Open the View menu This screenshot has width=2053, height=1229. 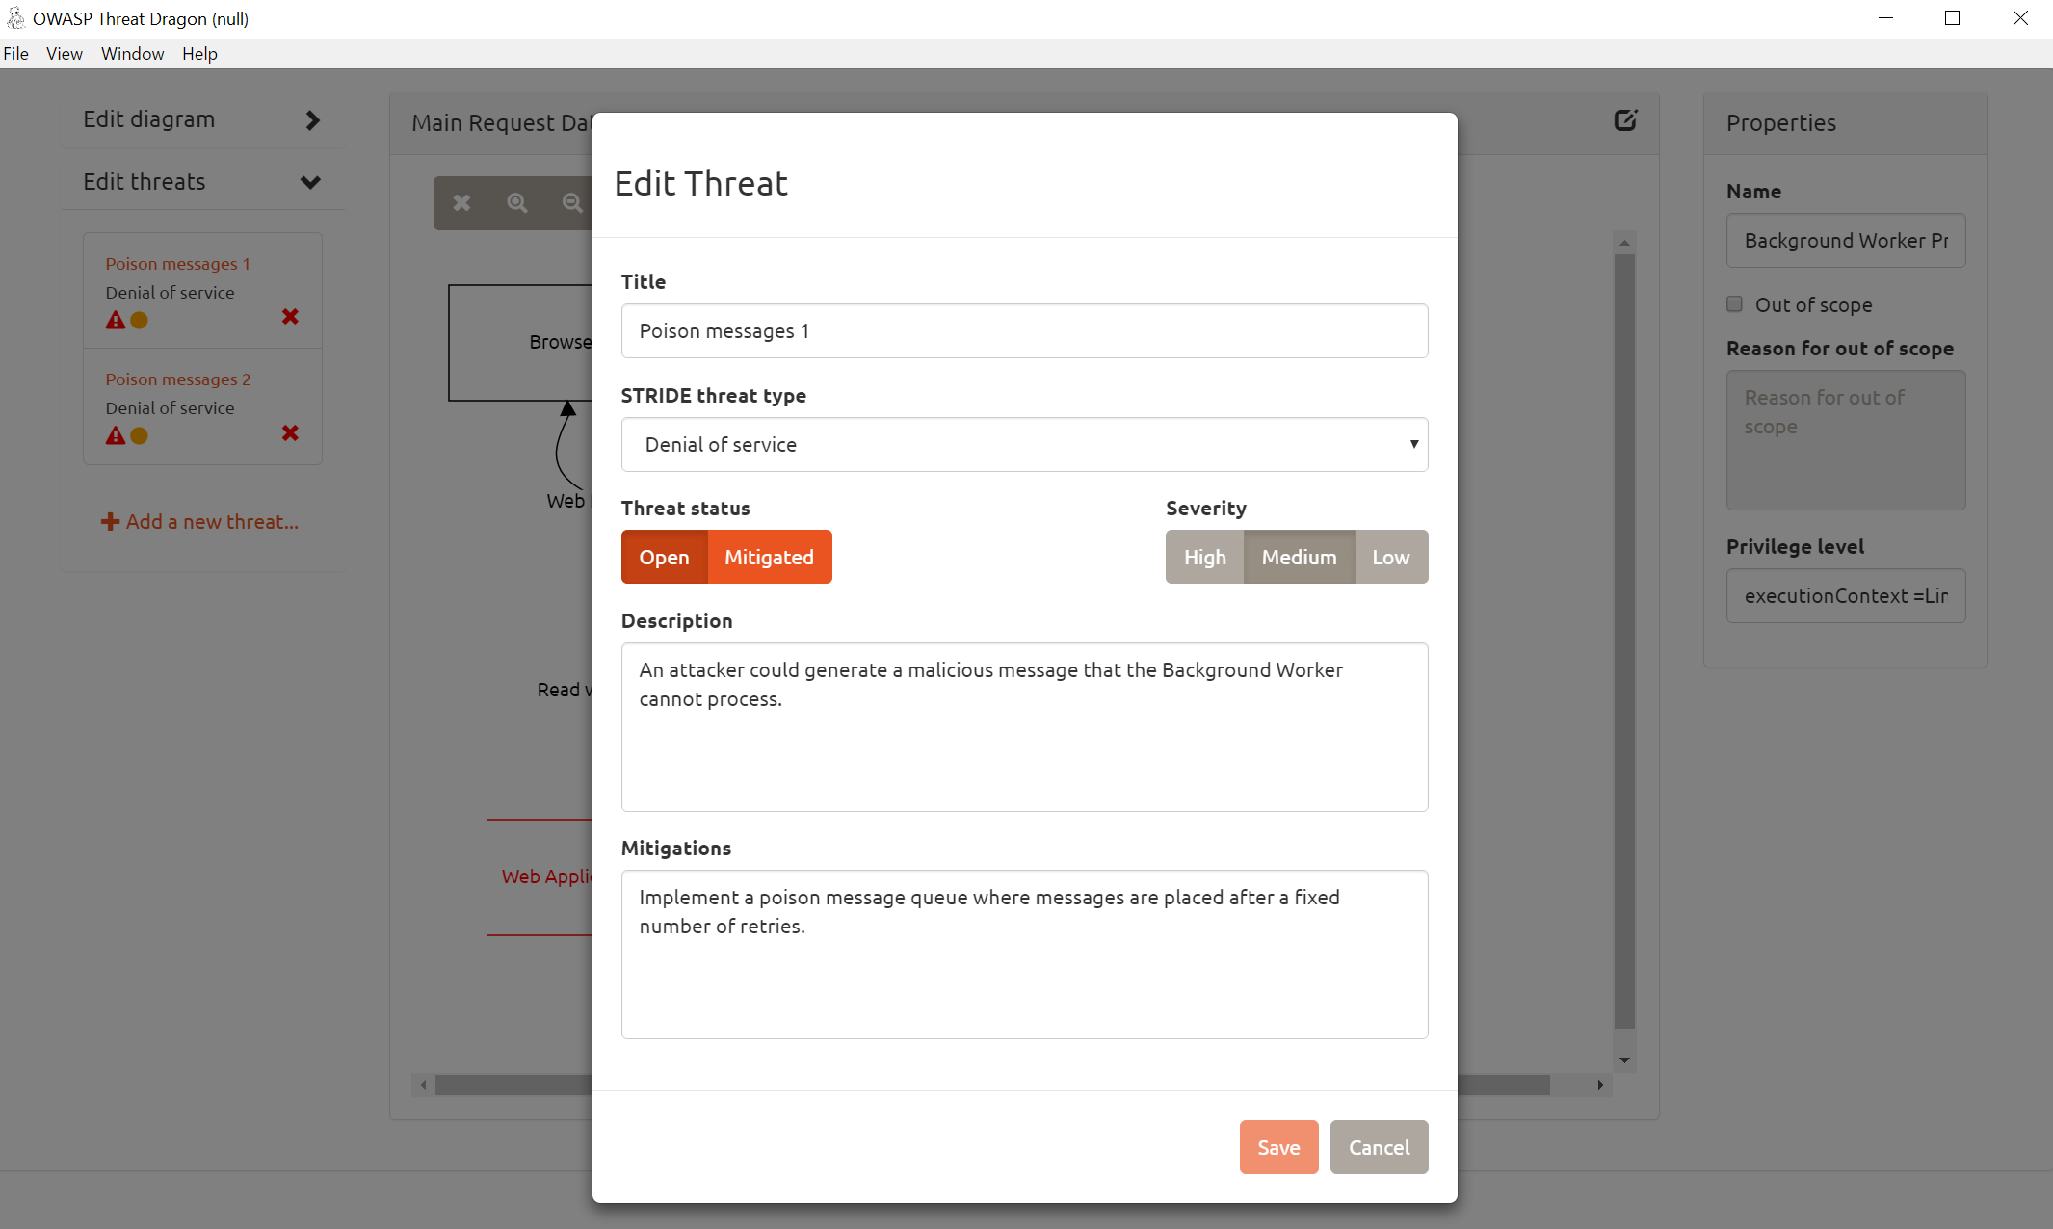(x=64, y=54)
